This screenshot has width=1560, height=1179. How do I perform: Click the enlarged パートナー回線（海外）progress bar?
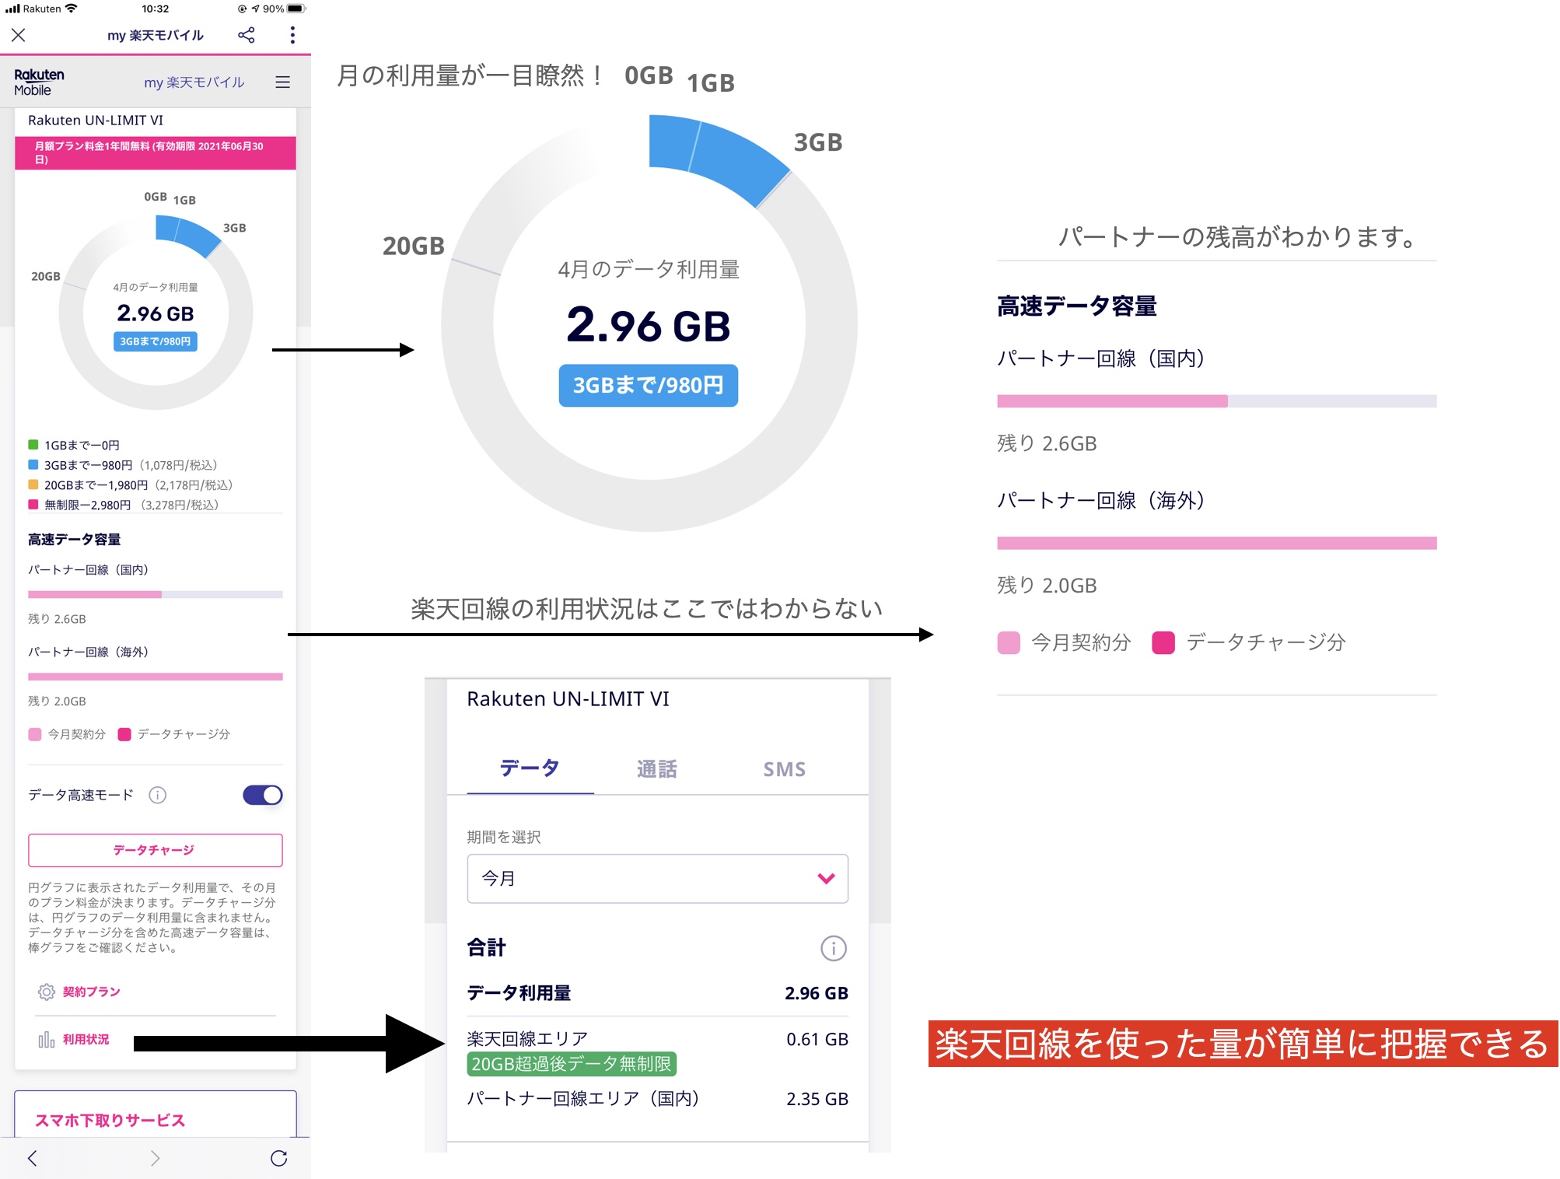click(x=1217, y=543)
